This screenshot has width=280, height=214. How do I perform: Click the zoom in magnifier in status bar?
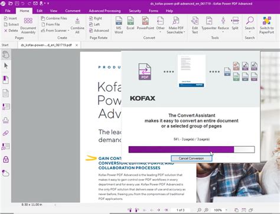click(x=206, y=210)
